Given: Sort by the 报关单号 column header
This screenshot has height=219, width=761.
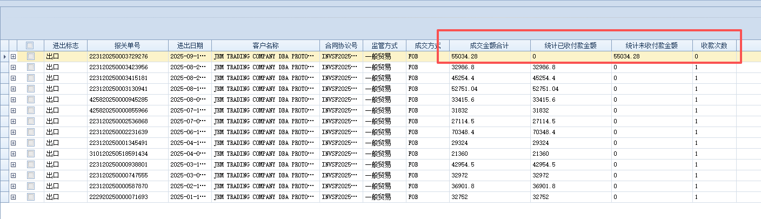Looking at the screenshot, I should [x=127, y=45].
